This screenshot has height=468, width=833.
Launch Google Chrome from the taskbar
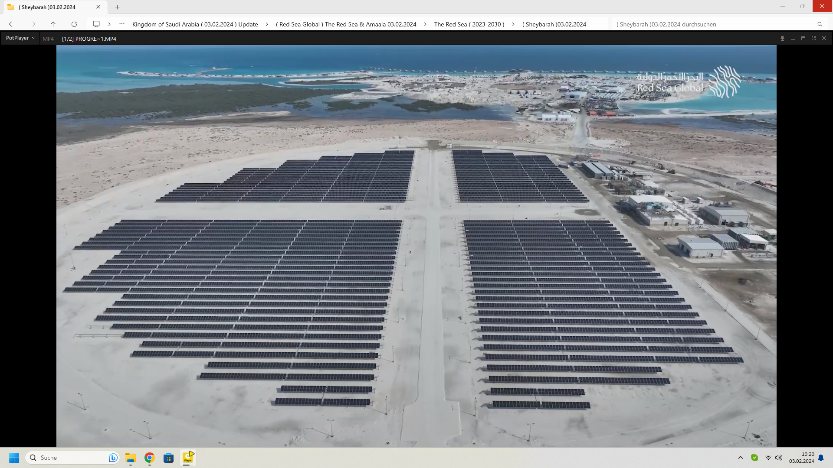[150, 458]
